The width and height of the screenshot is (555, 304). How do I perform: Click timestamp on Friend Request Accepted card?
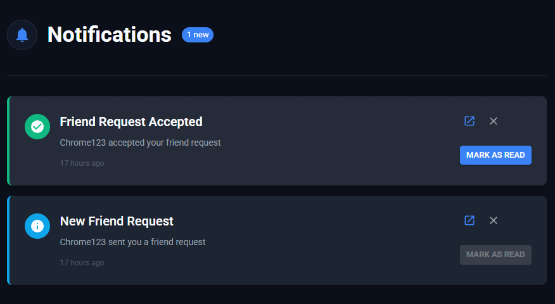click(x=82, y=163)
